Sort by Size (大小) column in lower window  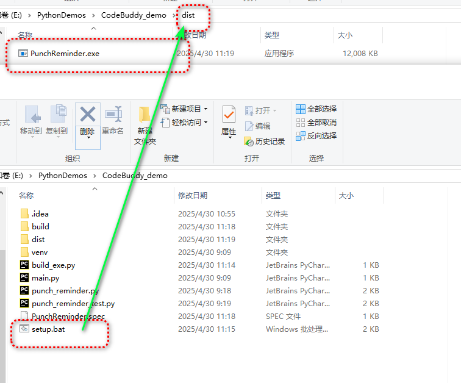pyautogui.click(x=346, y=196)
